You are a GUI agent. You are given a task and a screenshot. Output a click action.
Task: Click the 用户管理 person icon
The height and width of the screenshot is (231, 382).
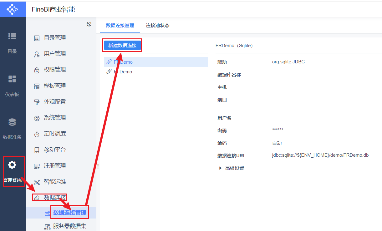(x=37, y=54)
